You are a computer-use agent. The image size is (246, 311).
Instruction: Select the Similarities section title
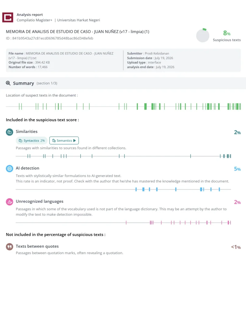tap(26, 132)
